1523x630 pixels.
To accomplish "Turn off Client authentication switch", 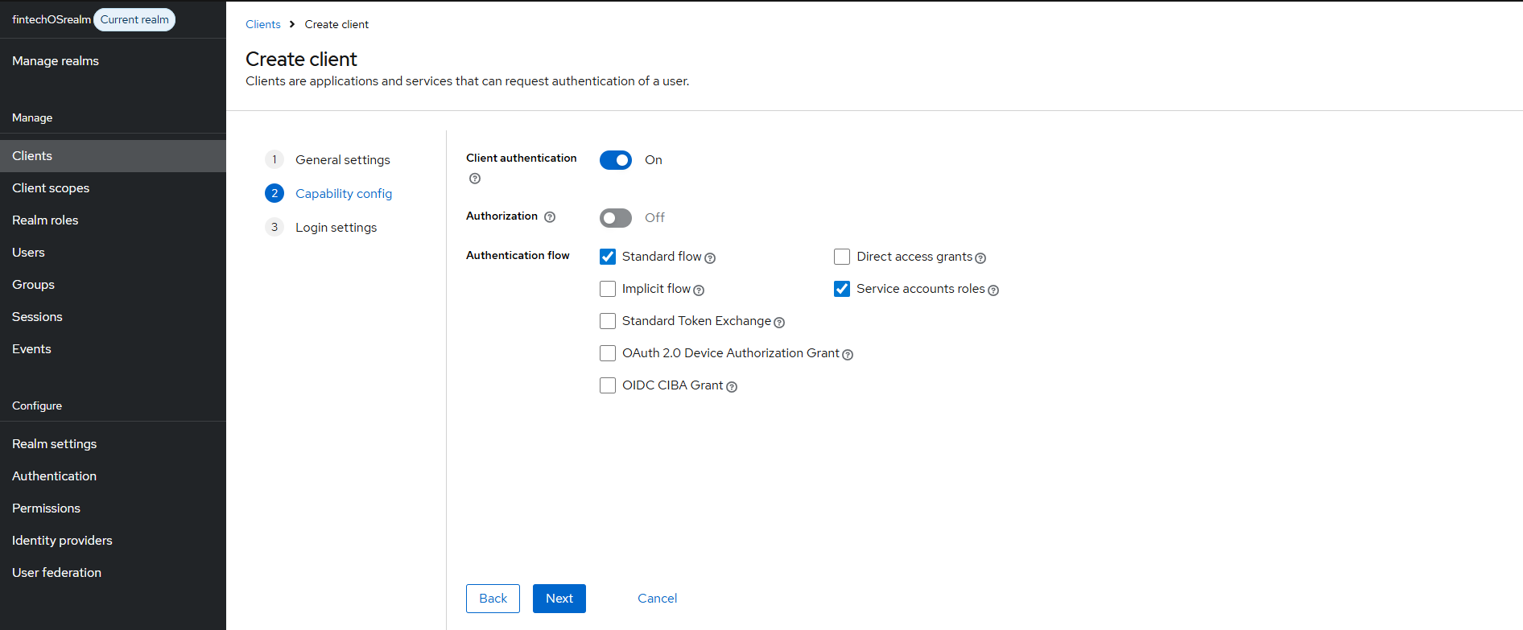I will pyautogui.click(x=616, y=160).
